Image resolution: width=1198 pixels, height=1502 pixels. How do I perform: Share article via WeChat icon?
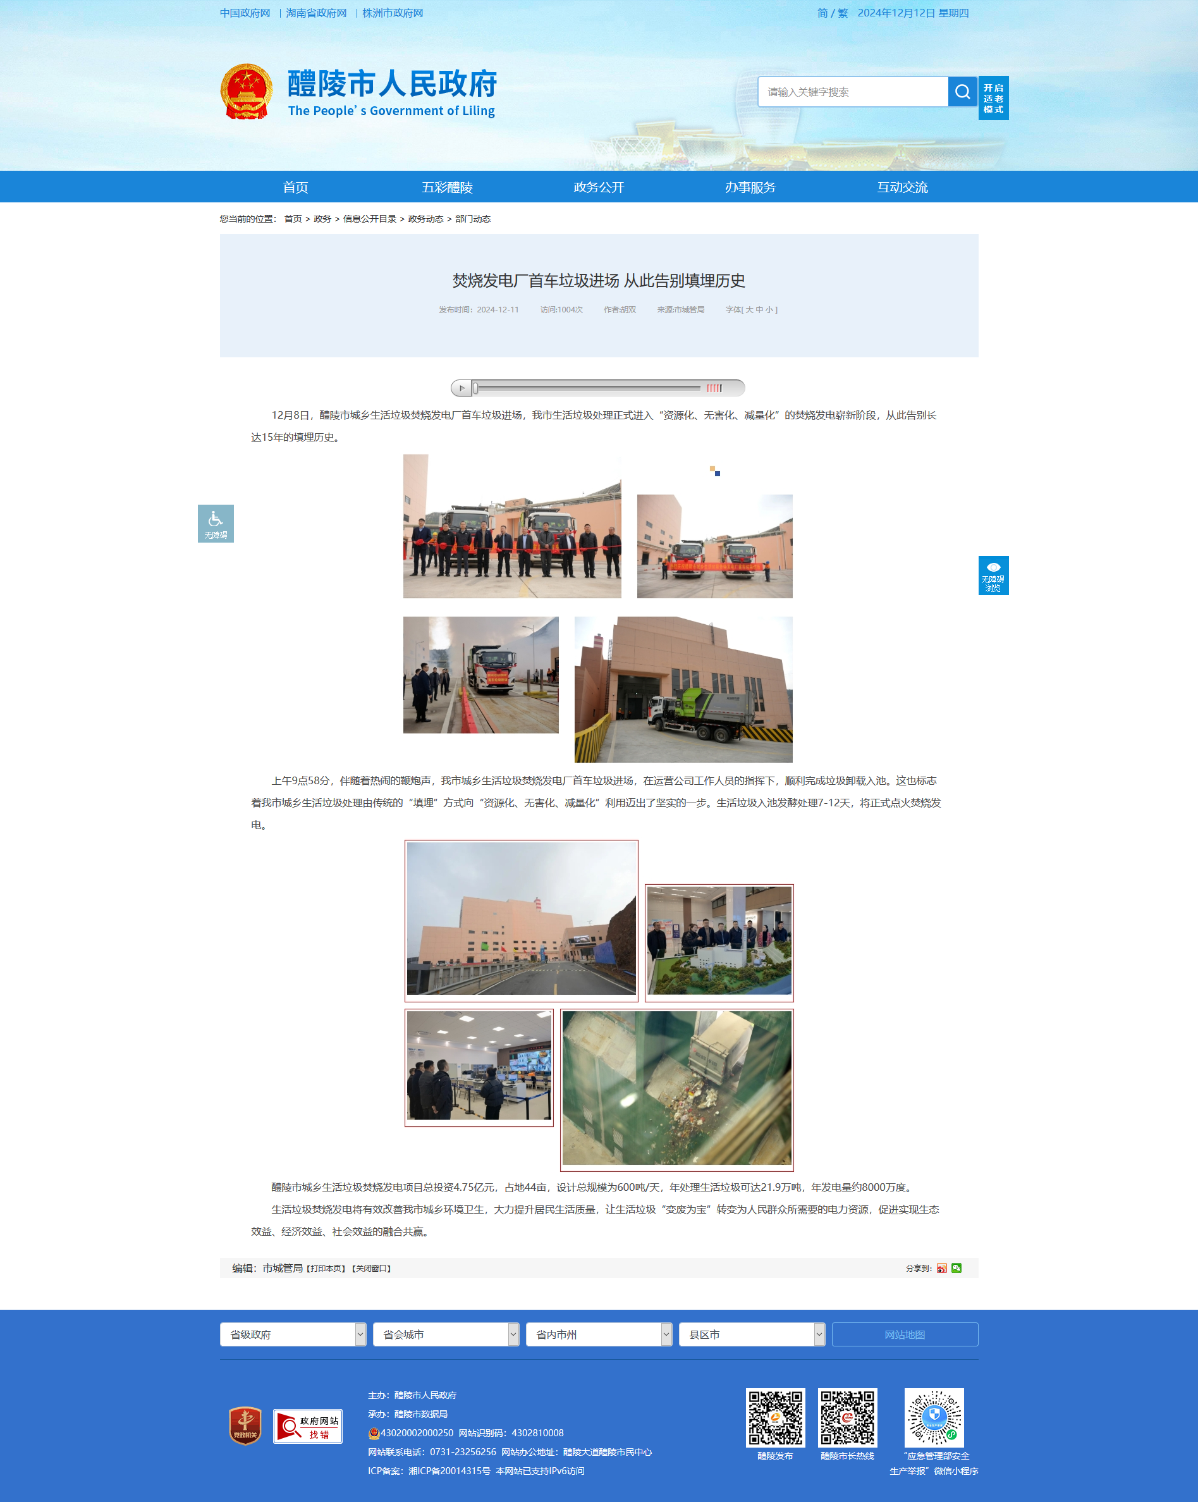pos(957,1268)
